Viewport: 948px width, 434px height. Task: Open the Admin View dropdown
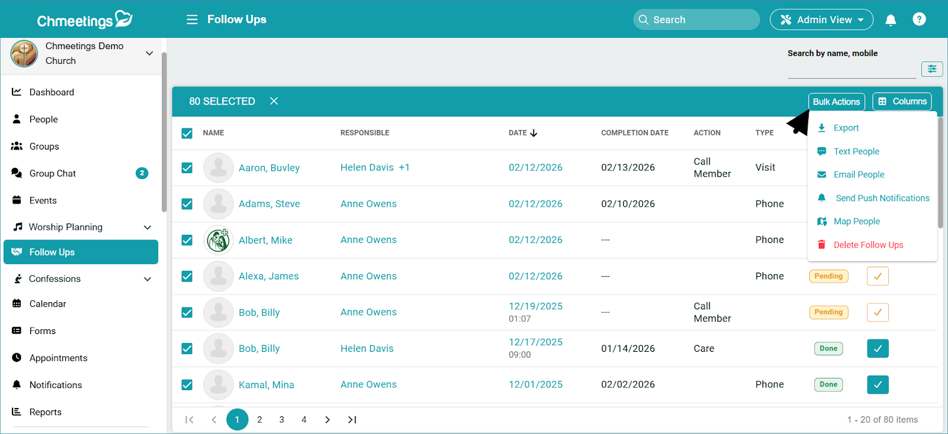(x=821, y=20)
